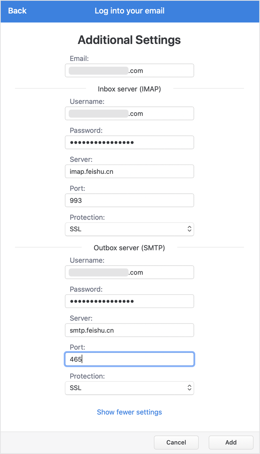Click the Back button in the blue header
The image size is (260, 454).
(17, 11)
